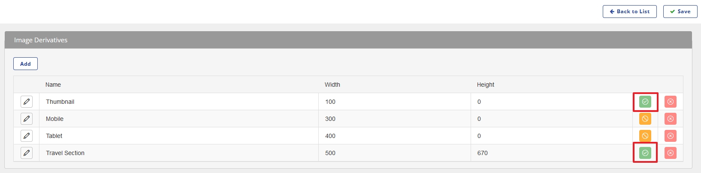The width and height of the screenshot is (701, 173).
Task: Click the pencil edit icon for Thumbnail
Action: point(27,102)
